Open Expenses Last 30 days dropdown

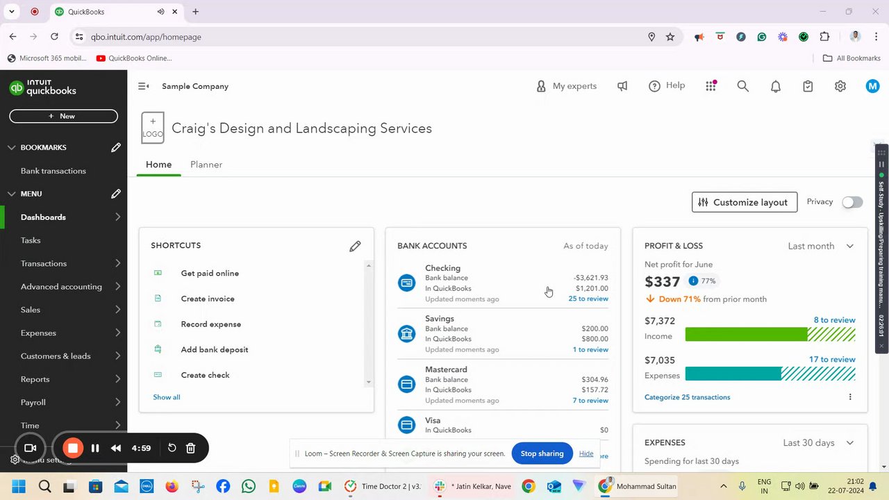coord(818,442)
